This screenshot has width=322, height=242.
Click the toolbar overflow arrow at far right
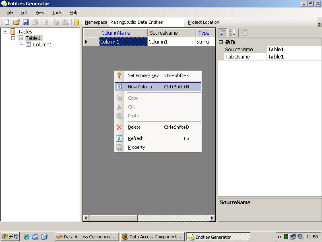(319, 24)
